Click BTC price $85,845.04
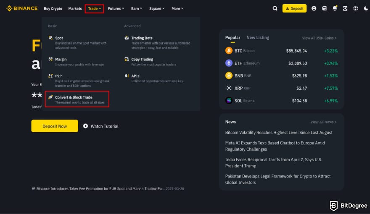Image resolution: width=370 pixels, height=214 pixels. (x=296, y=51)
